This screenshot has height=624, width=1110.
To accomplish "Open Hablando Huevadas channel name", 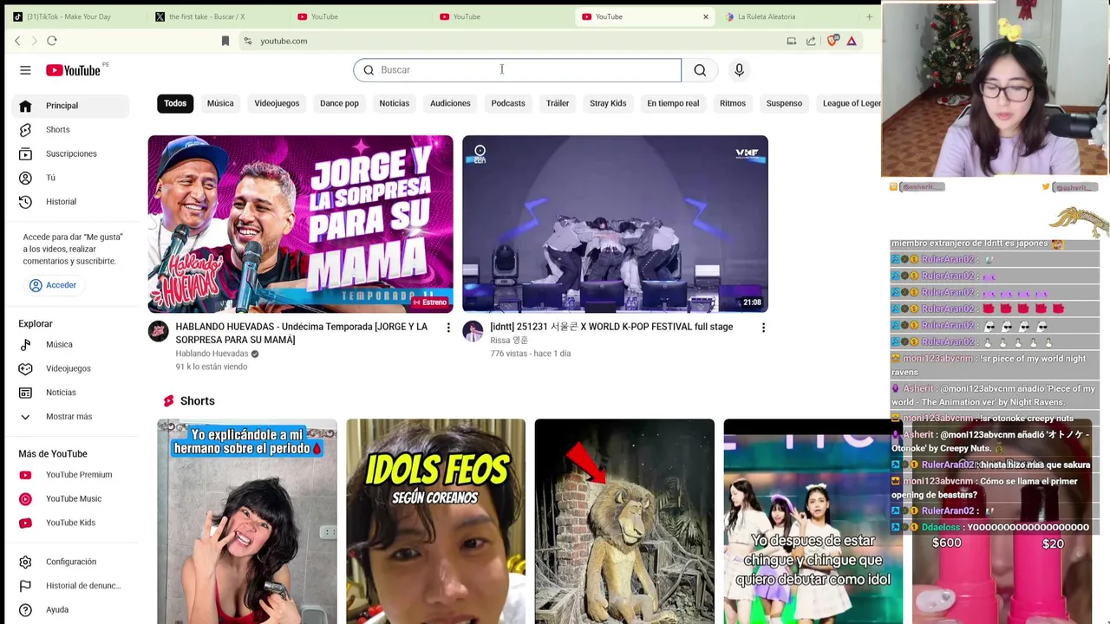I will point(212,354).
